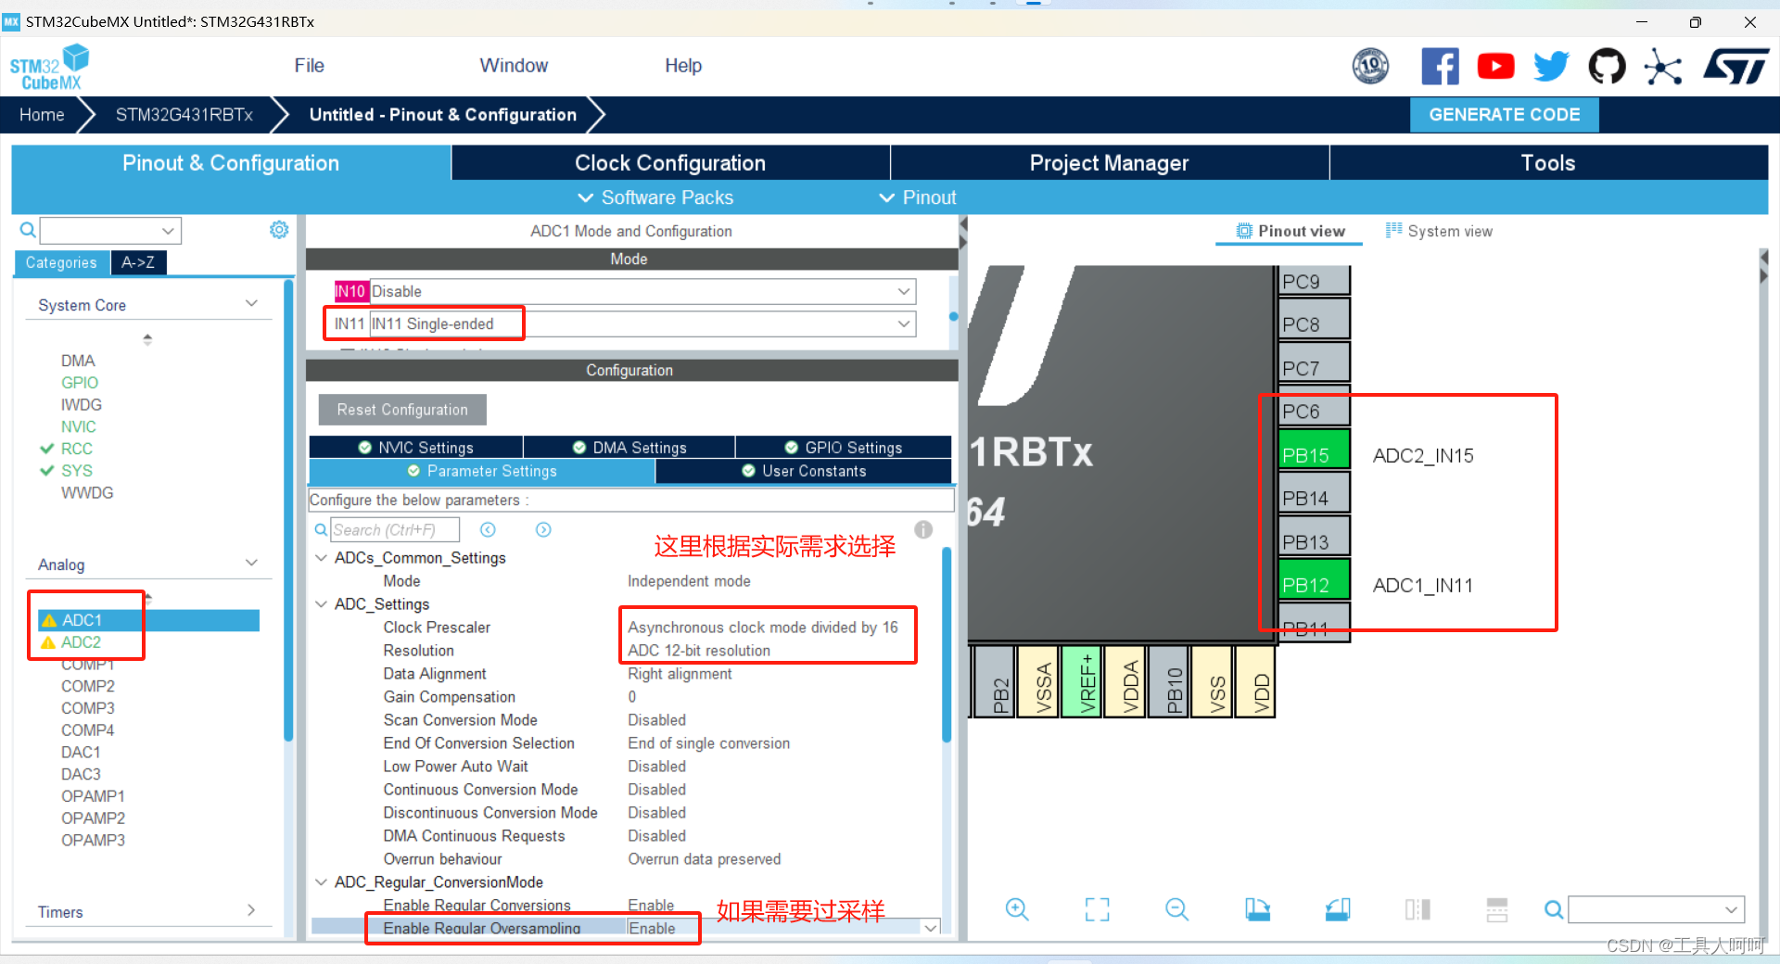This screenshot has height=964, width=1780.
Task: Focus the parameter search field
Action: (395, 530)
